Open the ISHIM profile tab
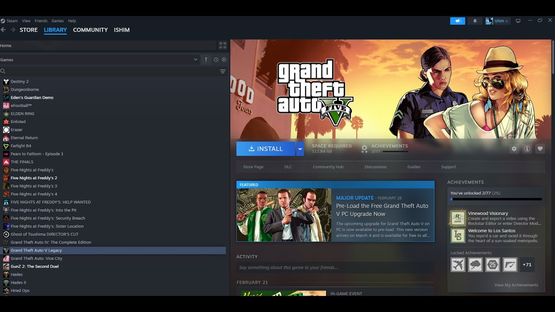555x312 pixels. [x=122, y=30]
